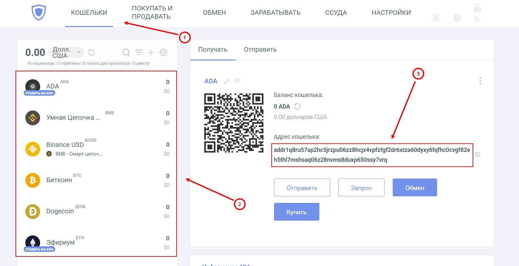Select the Отправить tab
Image resolution: width=519 pixels, height=266 pixels.
pyautogui.click(x=260, y=50)
